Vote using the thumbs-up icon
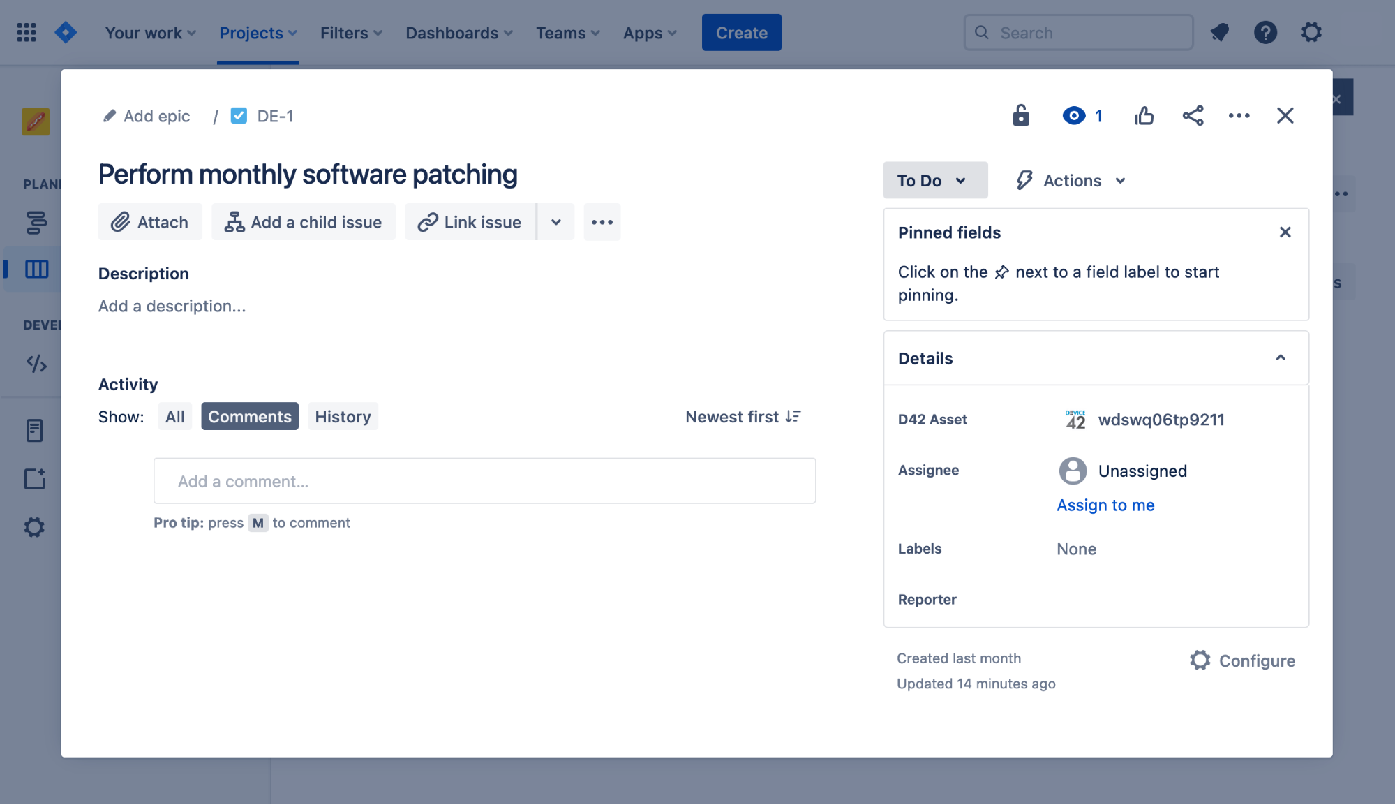1395x805 pixels. (x=1144, y=115)
